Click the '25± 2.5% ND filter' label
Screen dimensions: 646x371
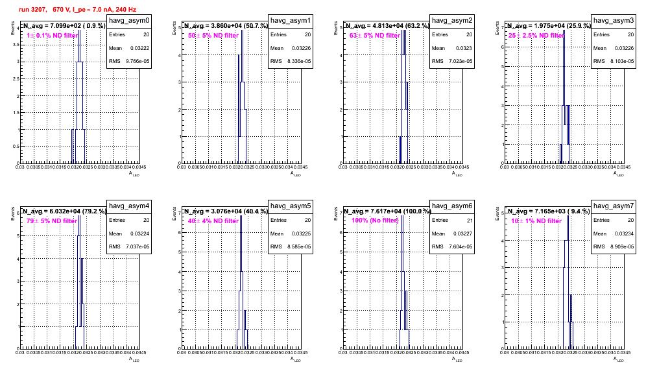pyautogui.click(x=536, y=36)
